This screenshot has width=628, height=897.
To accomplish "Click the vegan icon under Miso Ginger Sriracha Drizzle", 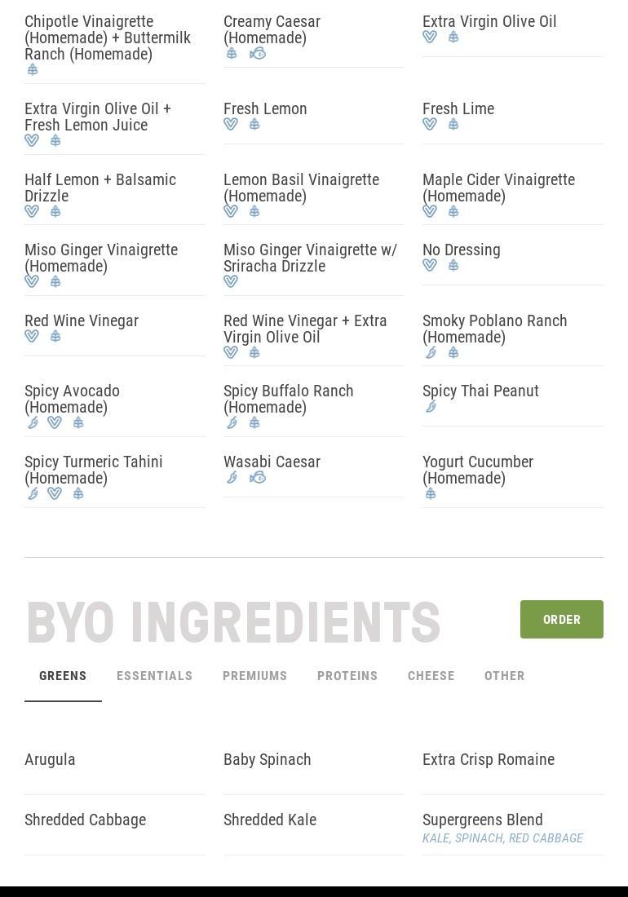I will 231,282.
